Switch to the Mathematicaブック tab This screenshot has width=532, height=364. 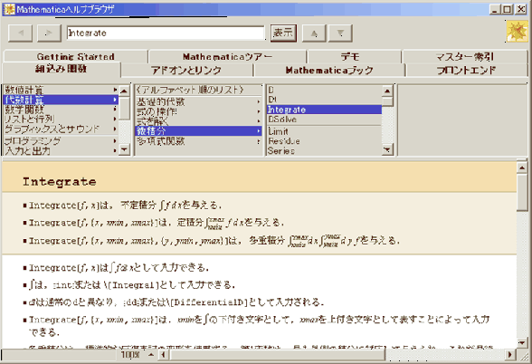(329, 70)
